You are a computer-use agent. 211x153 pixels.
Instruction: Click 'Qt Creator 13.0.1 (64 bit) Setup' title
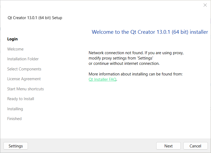pyautogui.click(x=35, y=18)
